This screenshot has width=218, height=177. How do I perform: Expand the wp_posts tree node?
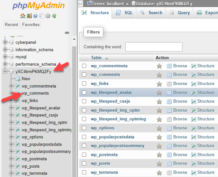[x=11, y=166]
